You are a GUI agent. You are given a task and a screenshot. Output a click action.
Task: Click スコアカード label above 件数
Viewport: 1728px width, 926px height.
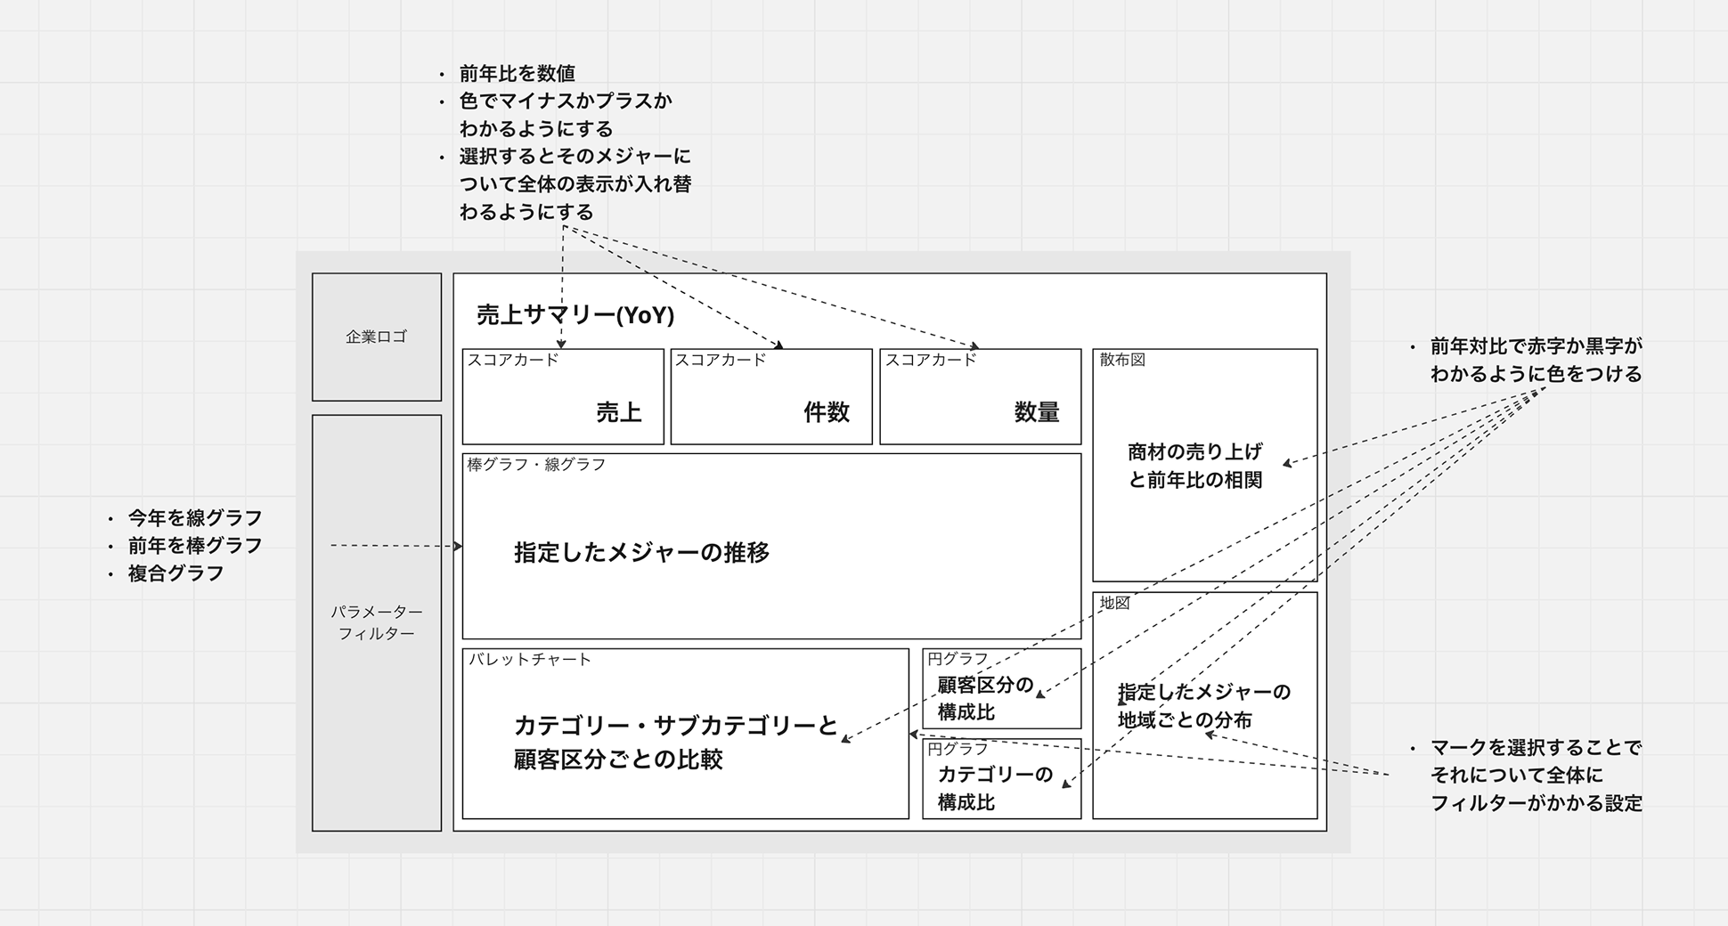tap(721, 360)
